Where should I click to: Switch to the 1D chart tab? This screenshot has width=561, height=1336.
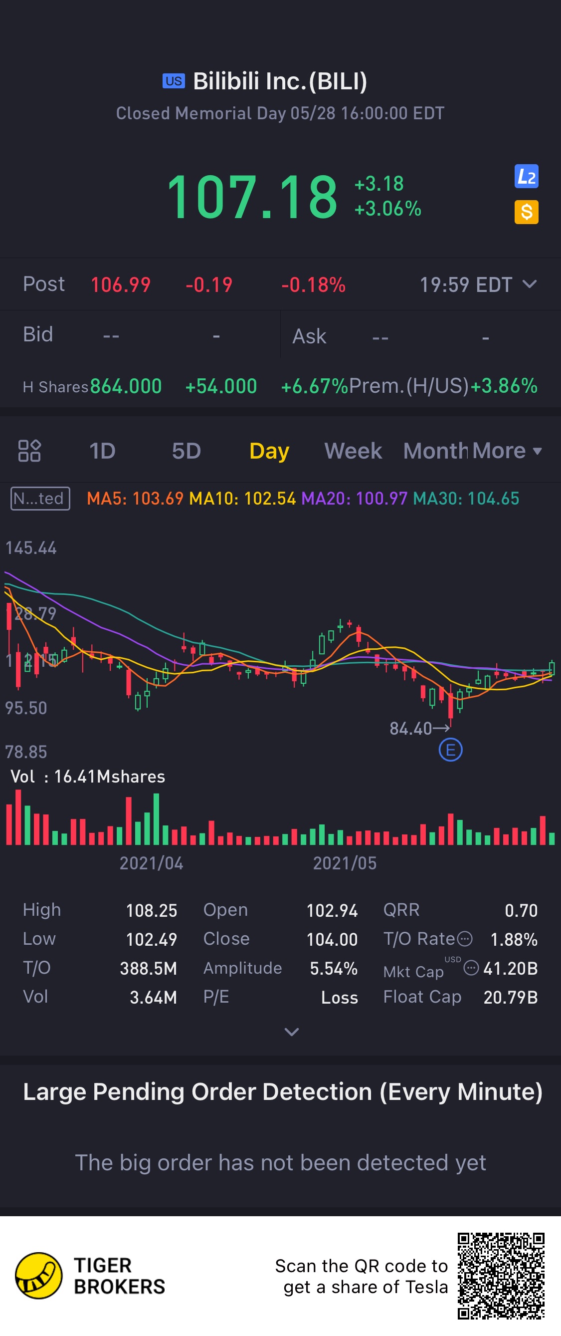pos(102,451)
